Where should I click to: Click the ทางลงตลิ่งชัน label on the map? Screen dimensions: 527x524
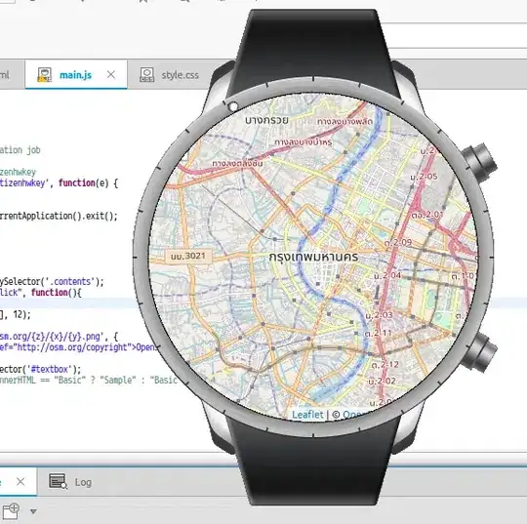(x=237, y=163)
